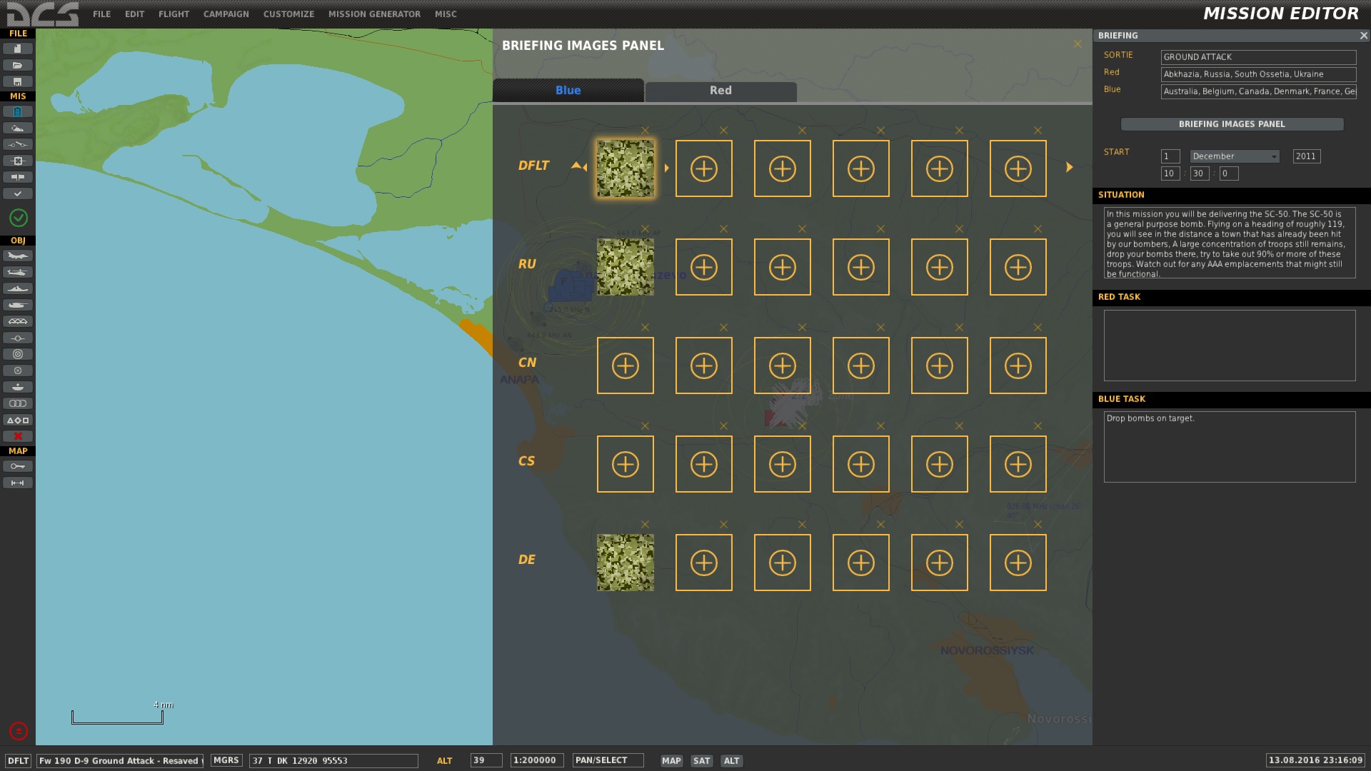Select the concentric circles trigger zone tool

[x=18, y=354]
